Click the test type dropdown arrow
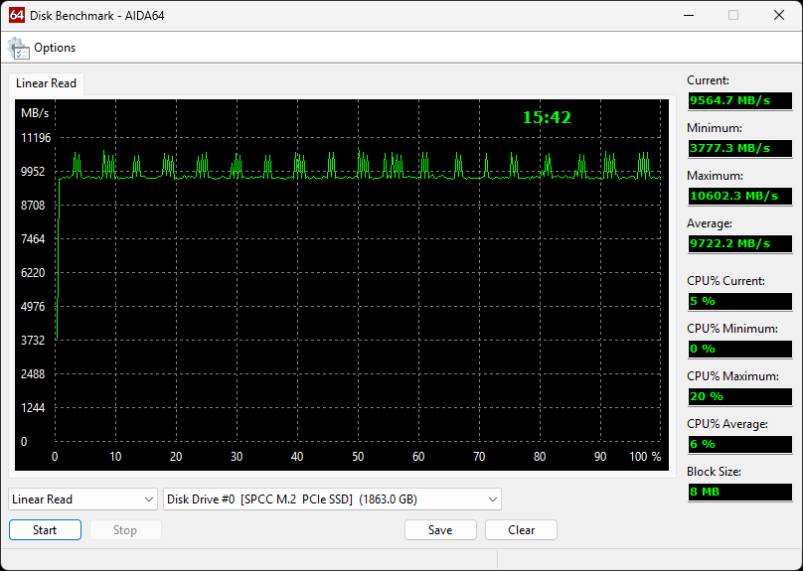The height and width of the screenshot is (571, 803). [x=149, y=500]
